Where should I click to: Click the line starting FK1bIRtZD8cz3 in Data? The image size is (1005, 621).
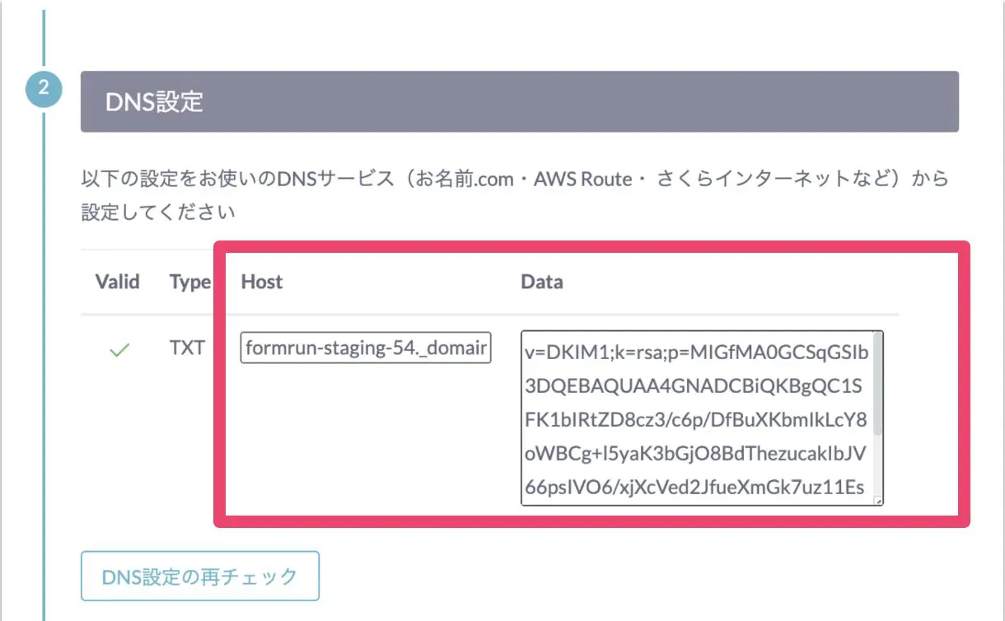[x=696, y=420]
